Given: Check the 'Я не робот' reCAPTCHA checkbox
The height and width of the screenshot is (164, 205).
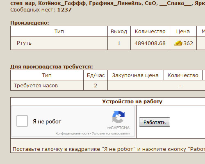Looking at the screenshot, I should coord(22,121).
